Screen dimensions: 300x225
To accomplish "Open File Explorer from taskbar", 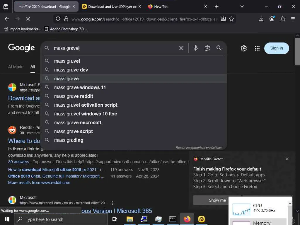I will pyautogui.click(x=129, y=219).
